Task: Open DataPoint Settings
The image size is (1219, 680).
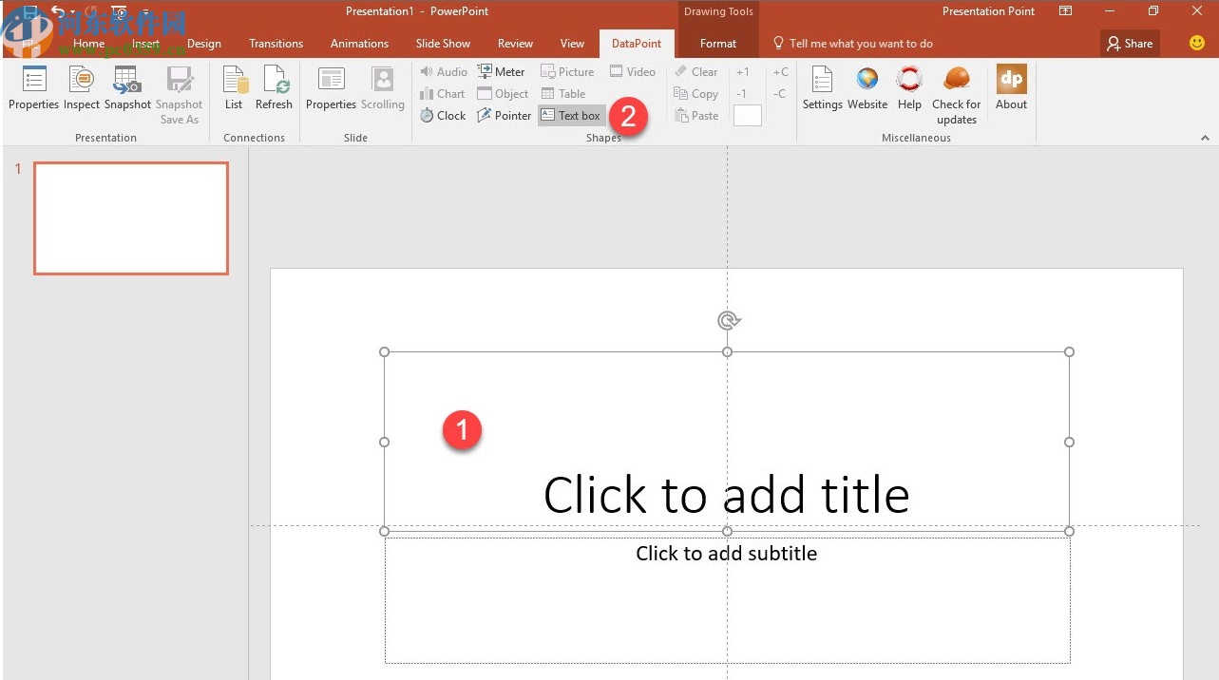Action: click(x=822, y=88)
